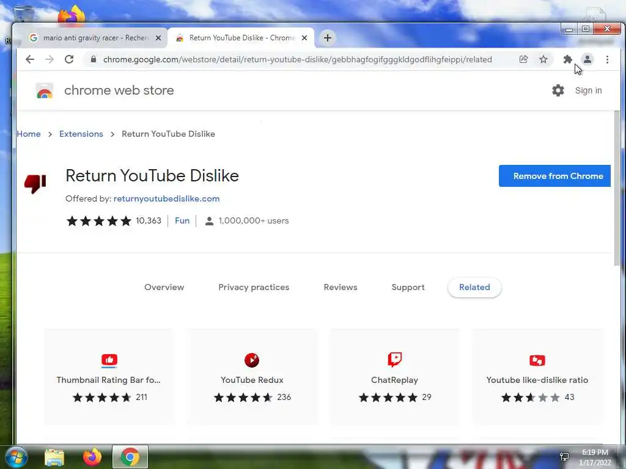The width and height of the screenshot is (626, 469).
Task: Click the chrome web store logo
Action: coord(45,91)
